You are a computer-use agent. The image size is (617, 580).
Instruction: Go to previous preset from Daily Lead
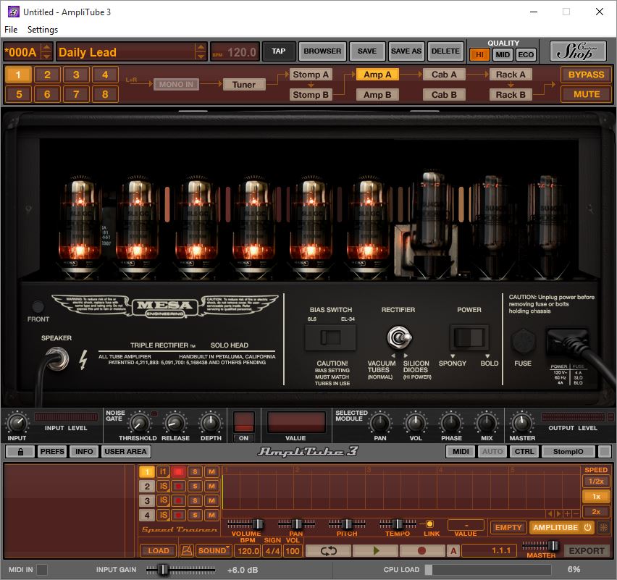coord(201,47)
